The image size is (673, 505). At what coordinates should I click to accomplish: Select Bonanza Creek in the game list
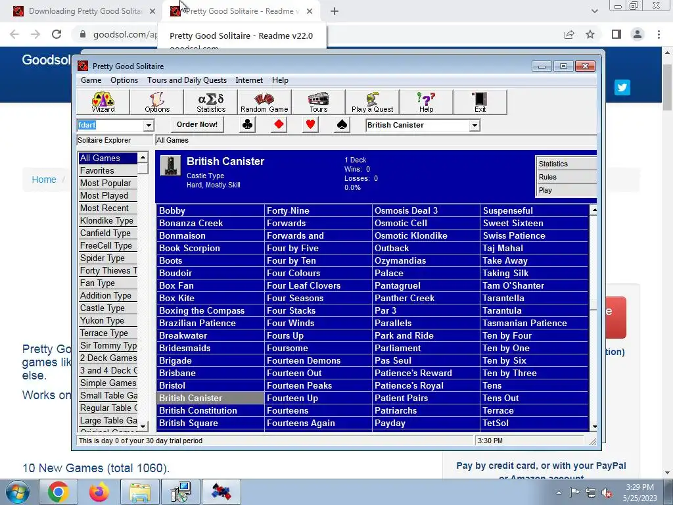coord(210,223)
